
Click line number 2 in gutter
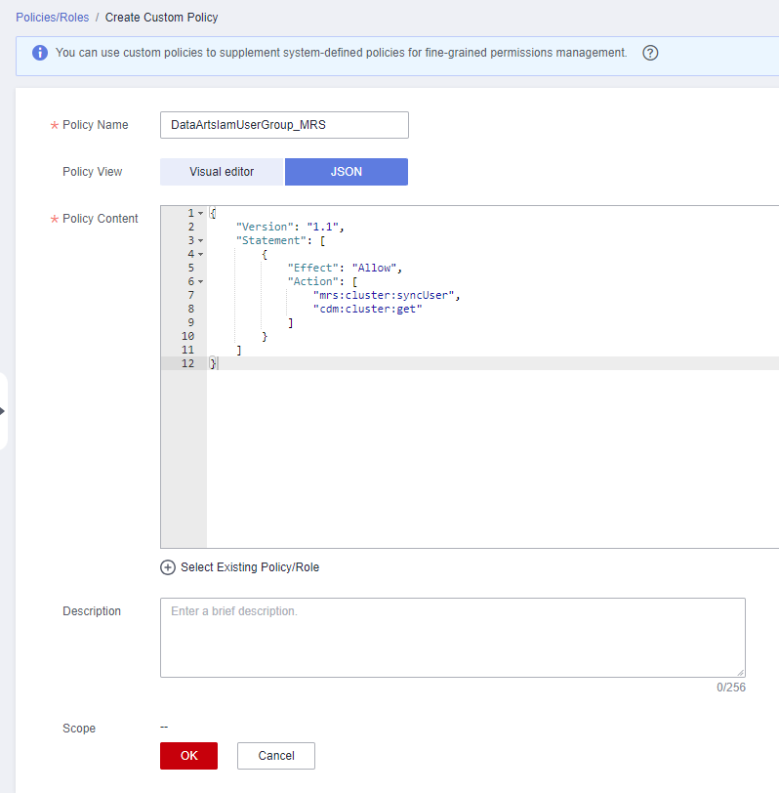pyautogui.click(x=191, y=228)
